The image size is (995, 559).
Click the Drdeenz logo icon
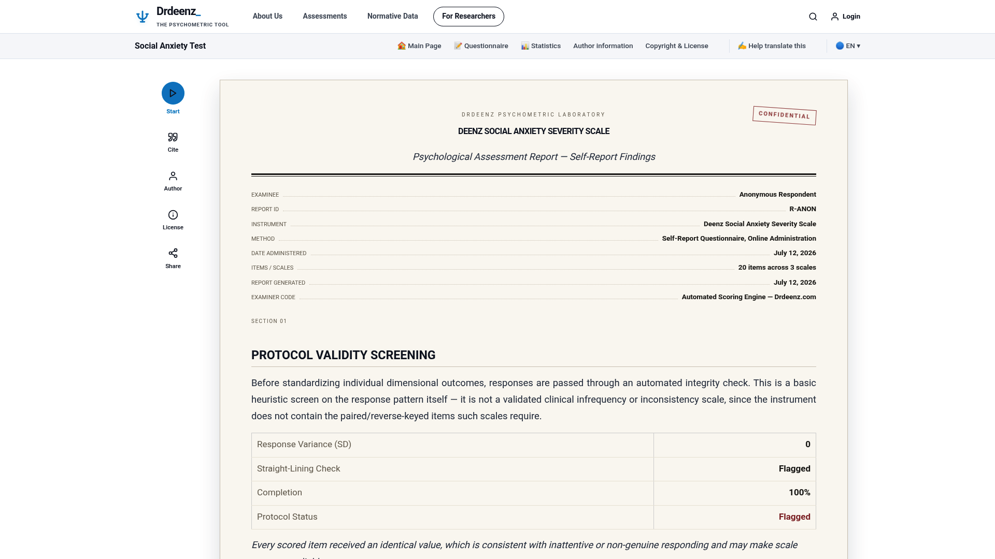click(x=142, y=17)
